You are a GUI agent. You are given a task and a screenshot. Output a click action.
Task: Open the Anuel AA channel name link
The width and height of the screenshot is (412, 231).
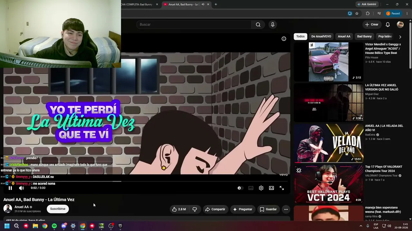pos(22,207)
